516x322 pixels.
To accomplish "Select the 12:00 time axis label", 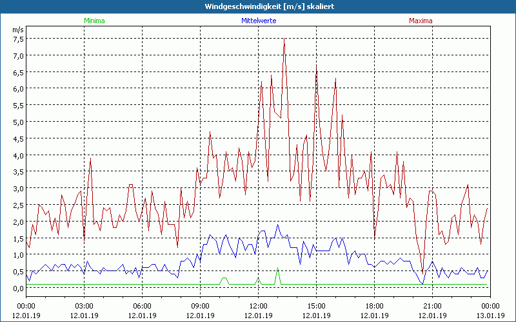I will point(258,305).
